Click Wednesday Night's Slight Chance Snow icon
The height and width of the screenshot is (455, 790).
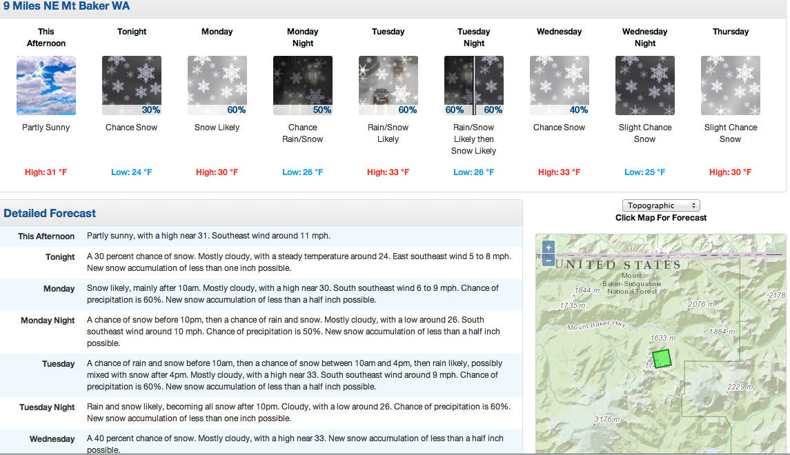click(x=645, y=85)
